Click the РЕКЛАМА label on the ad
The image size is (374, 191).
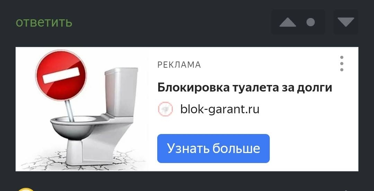179,65
